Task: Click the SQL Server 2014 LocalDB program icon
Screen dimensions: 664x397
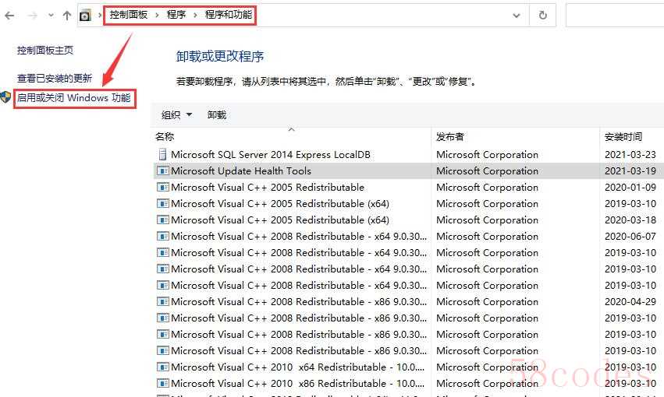Action: click(162, 154)
